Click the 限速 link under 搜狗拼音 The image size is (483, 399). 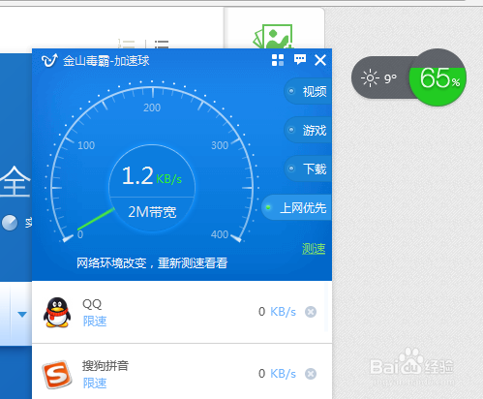pyautogui.click(x=95, y=384)
